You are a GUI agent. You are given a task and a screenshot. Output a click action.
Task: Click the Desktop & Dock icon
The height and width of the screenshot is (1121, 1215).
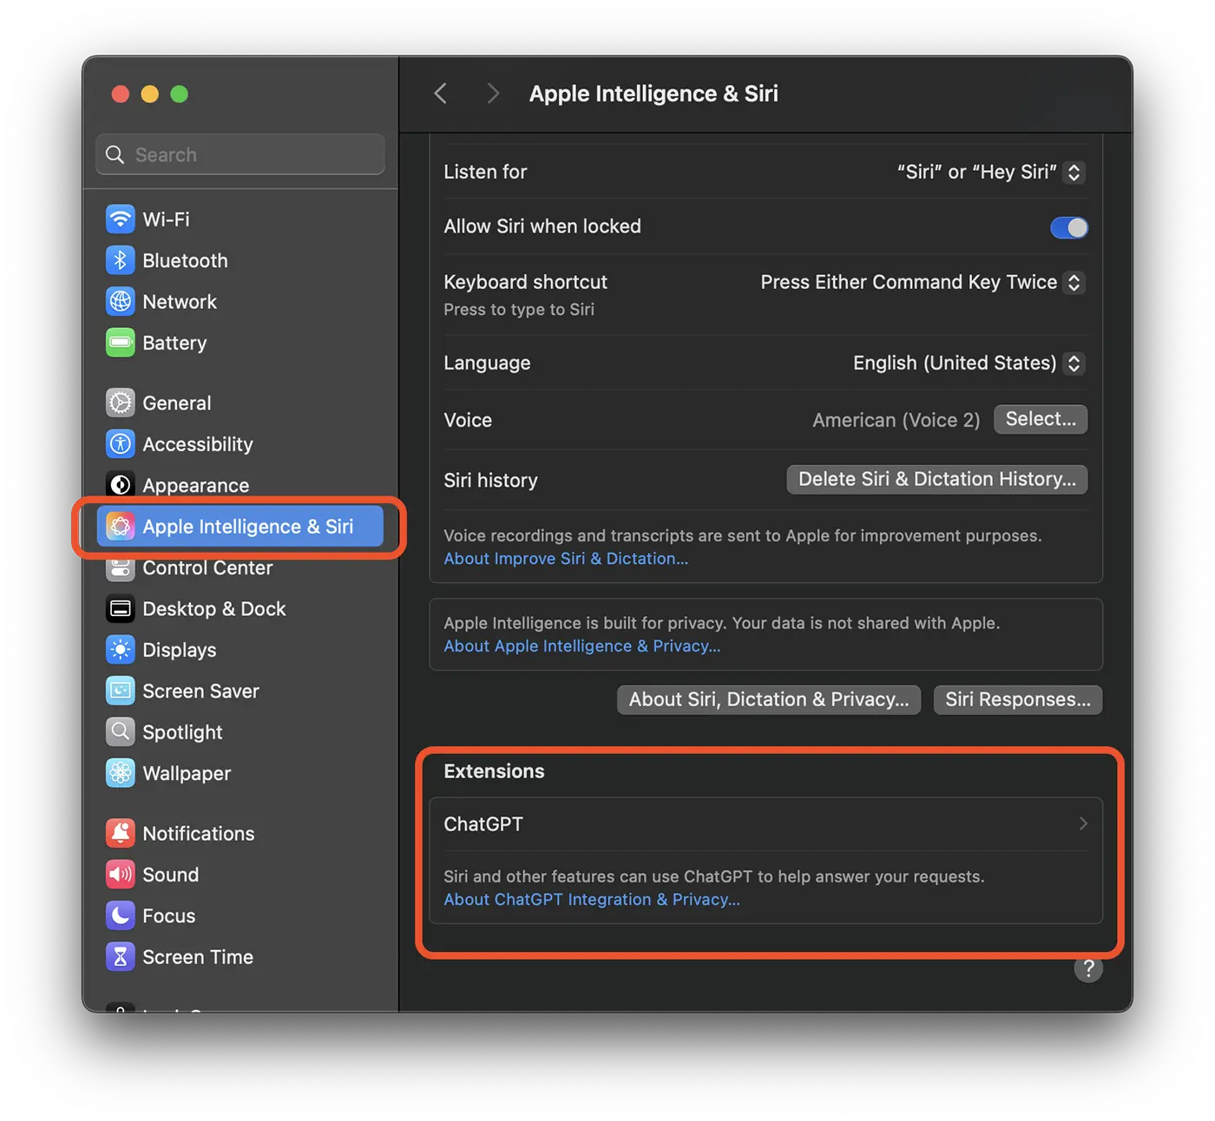tap(121, 609)
